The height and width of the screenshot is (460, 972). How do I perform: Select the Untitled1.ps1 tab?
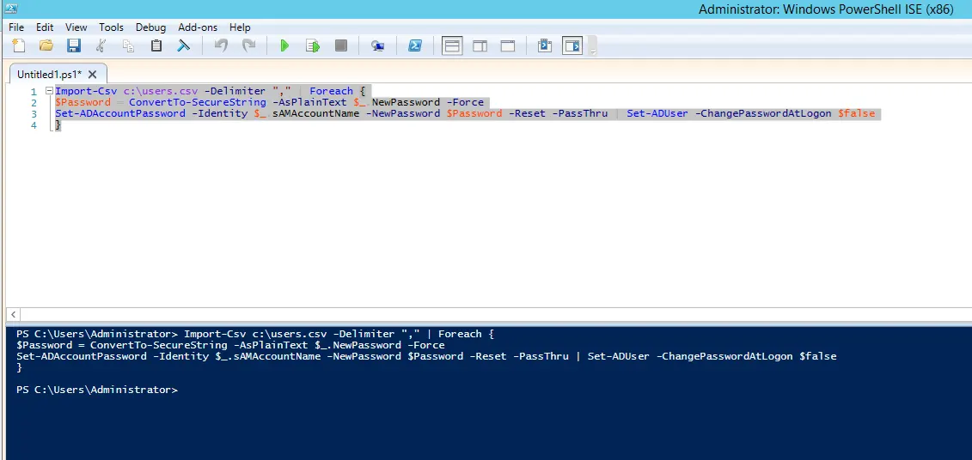(x=49, y=75)
